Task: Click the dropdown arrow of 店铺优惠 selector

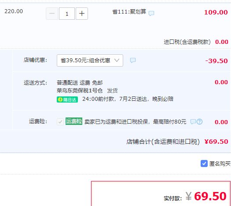Action: tap(117, 60)
